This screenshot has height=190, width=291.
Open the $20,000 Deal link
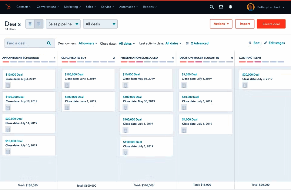251,75
